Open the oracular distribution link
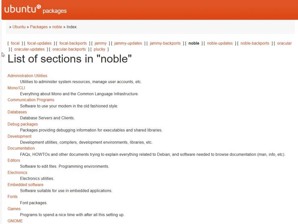Viewport: 298px width, 224px height. click(284, 43)
